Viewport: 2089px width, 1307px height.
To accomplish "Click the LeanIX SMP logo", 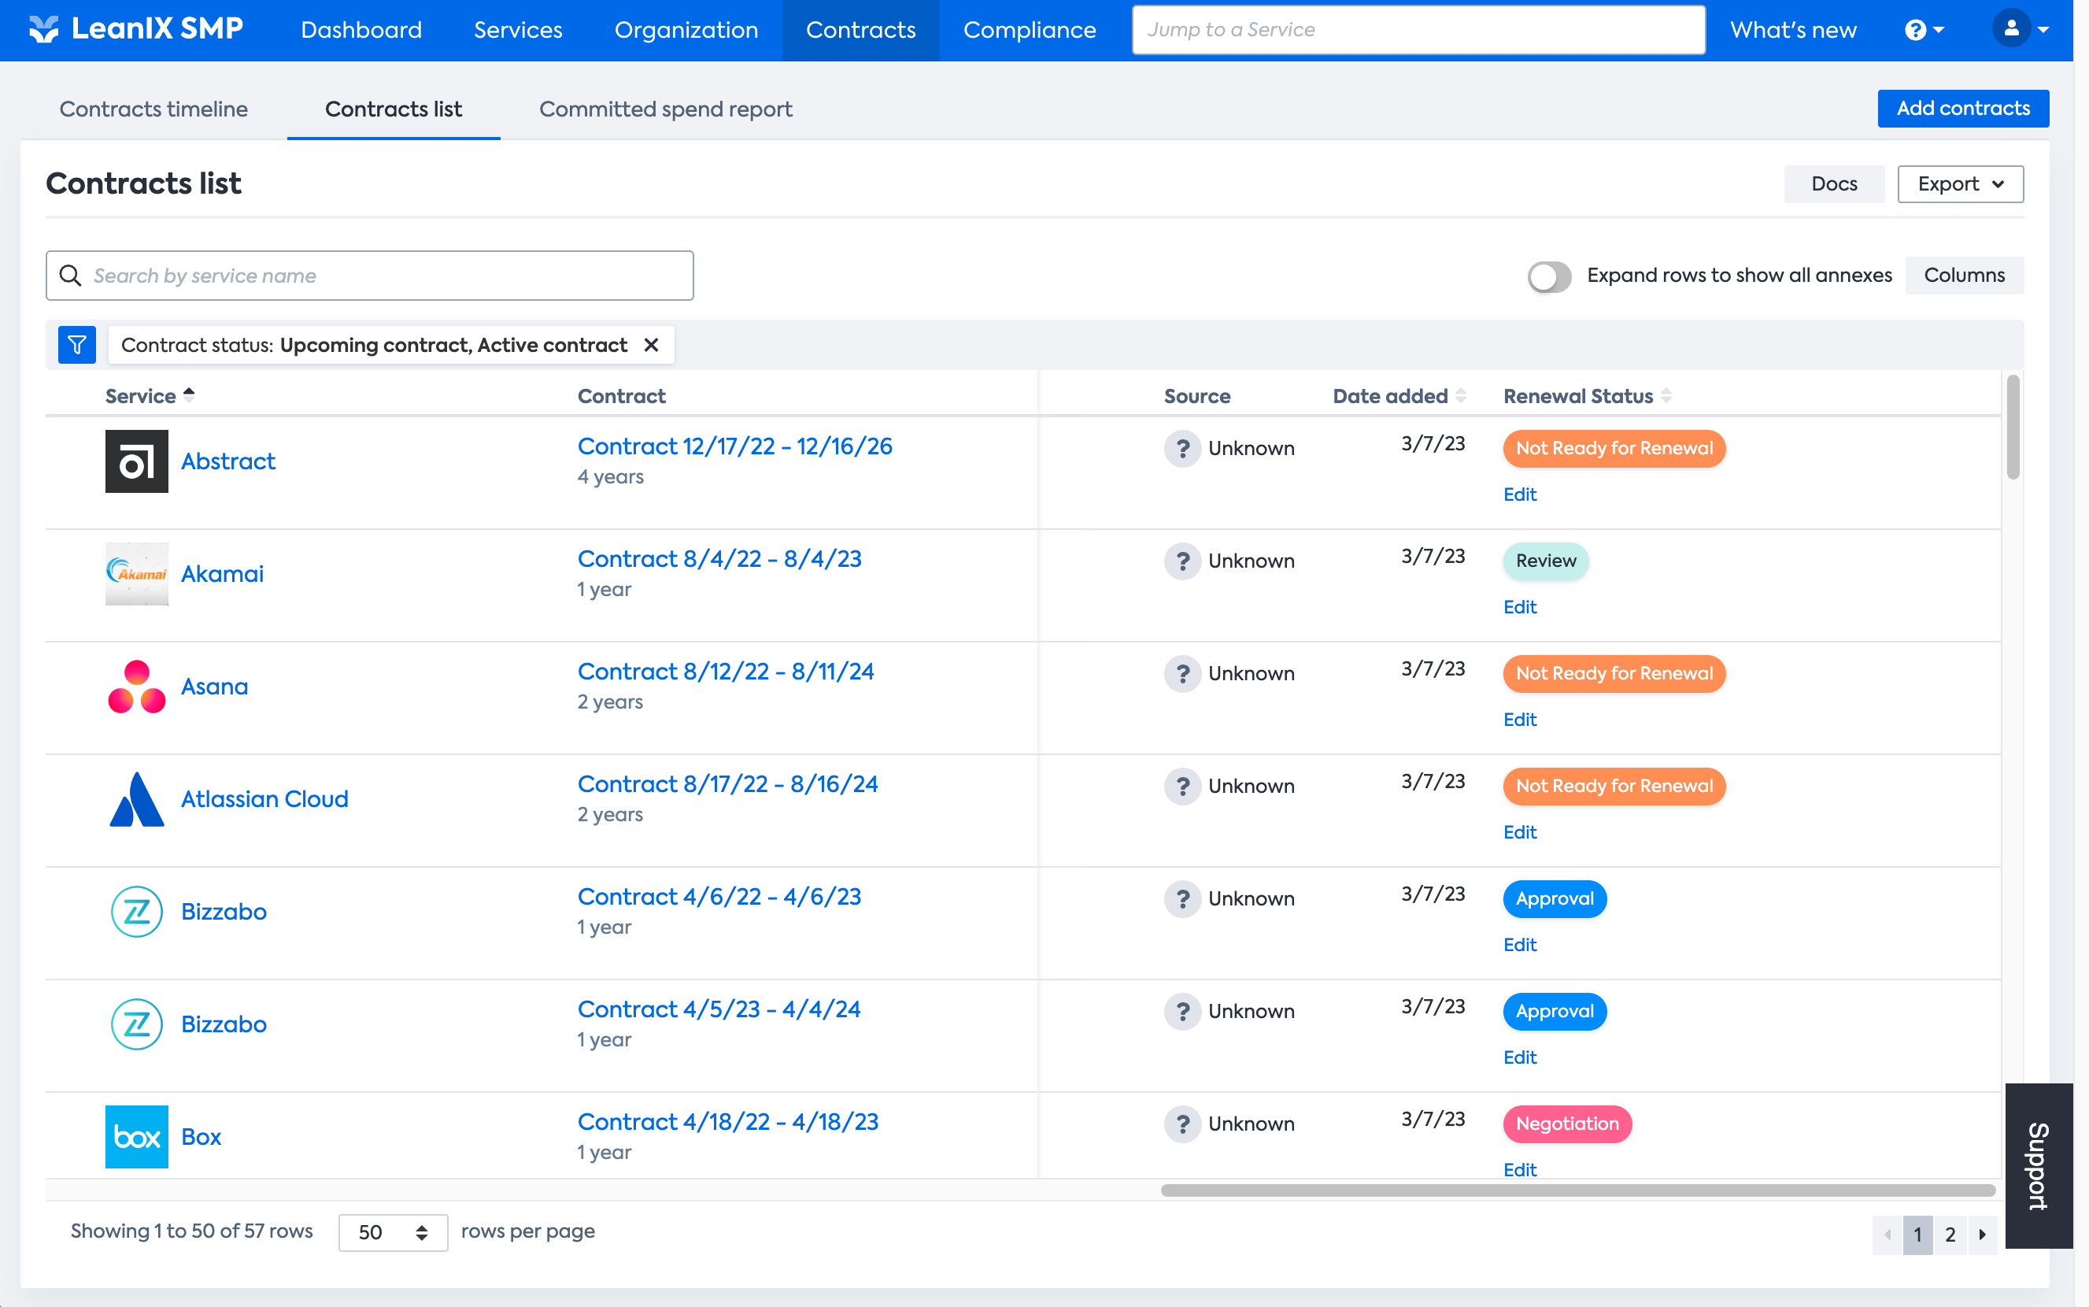I will tap(135, 29).
